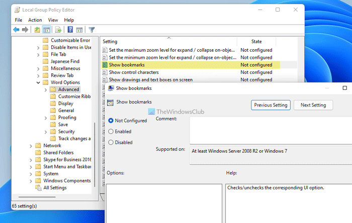Viewport: 352px width, 223px height.
Task: Click the Up one level folder icon
Action: click(x=37, y=30)
